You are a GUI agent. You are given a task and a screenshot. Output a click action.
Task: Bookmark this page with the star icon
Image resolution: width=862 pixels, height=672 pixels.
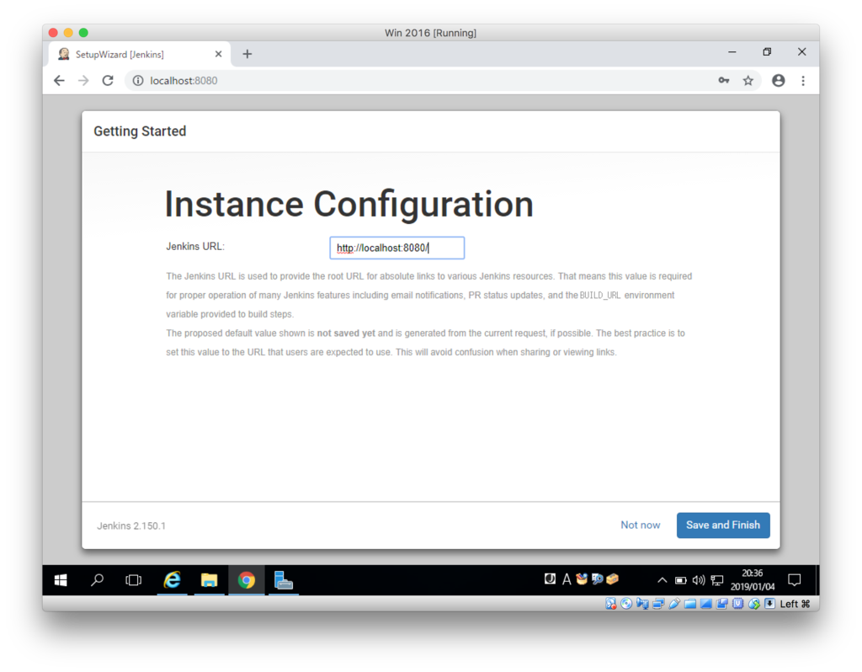pyautogui.click(x=748, y=81)
